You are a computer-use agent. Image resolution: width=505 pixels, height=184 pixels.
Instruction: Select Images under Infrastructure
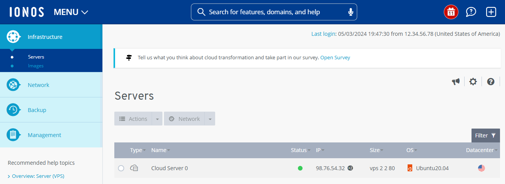(x=36, y=66)
